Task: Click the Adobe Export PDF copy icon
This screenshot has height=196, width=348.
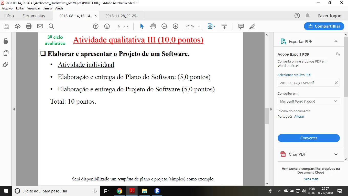Action: [x=338, y=54]
